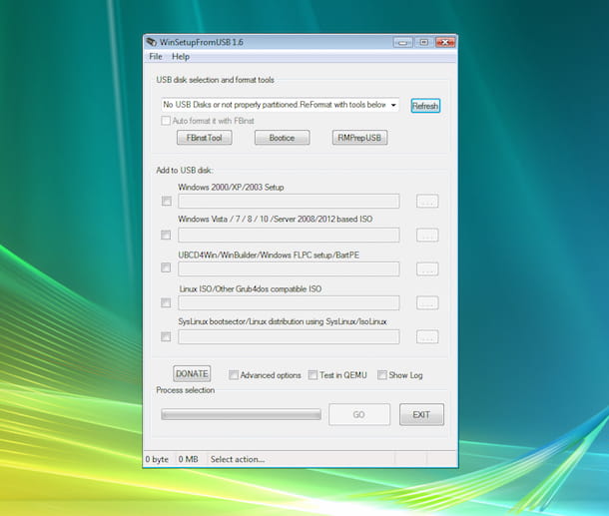Enable Linux ISO/Grub4dos compatible ISO checkbox

point(166,302)
